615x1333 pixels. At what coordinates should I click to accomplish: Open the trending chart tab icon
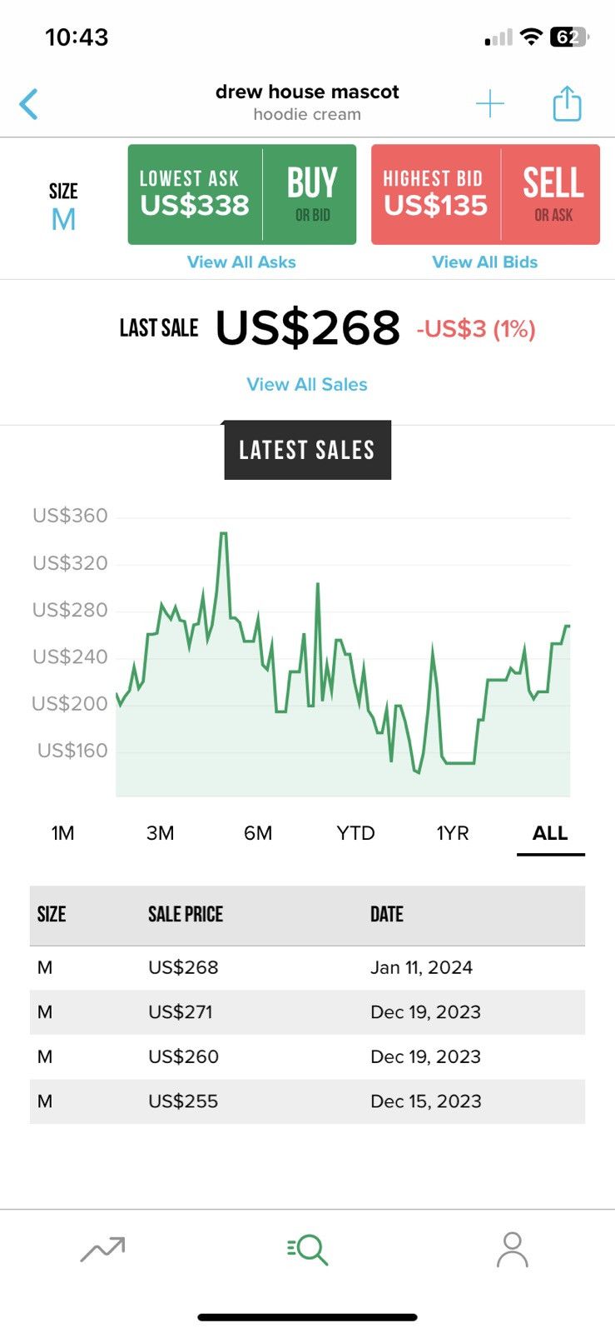pyautogui.click(x=102, y=1249)
